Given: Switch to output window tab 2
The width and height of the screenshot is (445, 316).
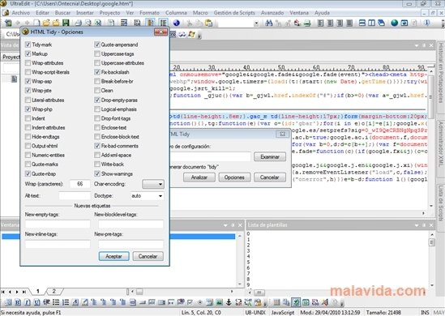Looking at the screenshot, I should click(54, 292).
